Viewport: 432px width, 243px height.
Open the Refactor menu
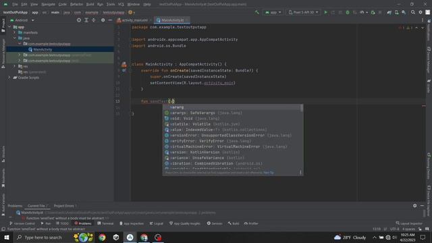76,4
